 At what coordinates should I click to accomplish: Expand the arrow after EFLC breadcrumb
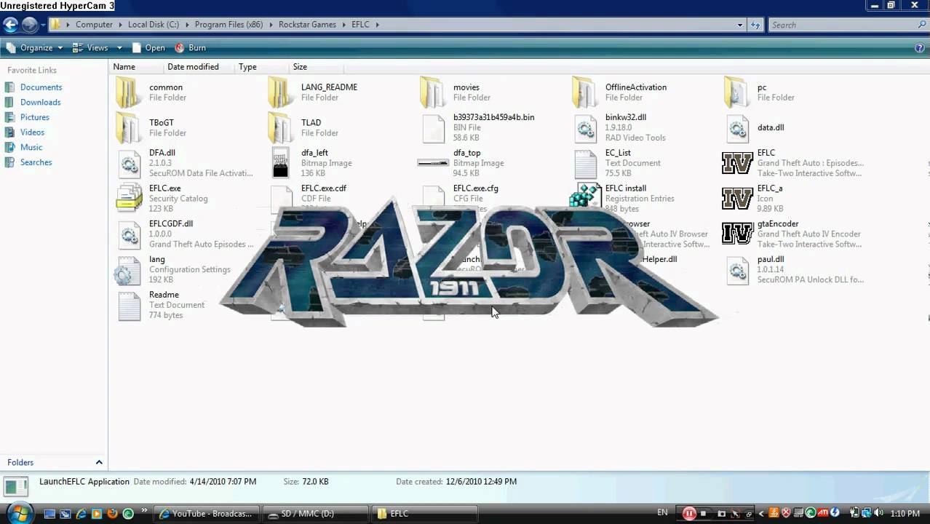click(x=377, y=25)
